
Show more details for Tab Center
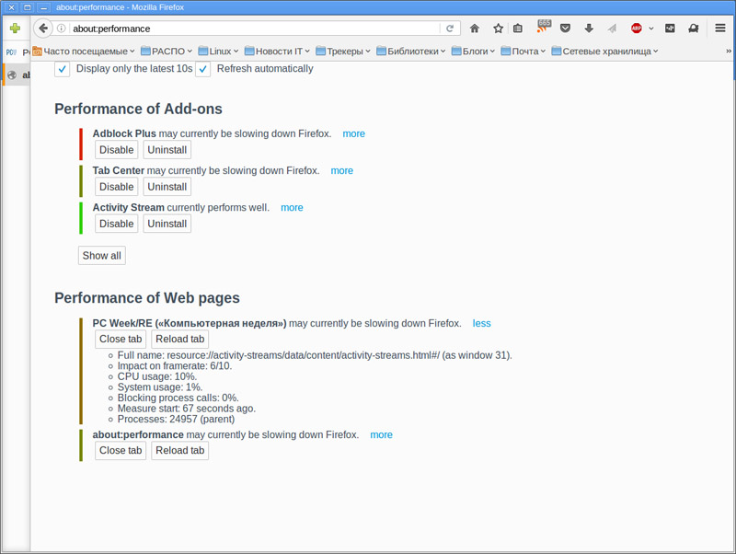pyautogui.click(x=341, y=171)
